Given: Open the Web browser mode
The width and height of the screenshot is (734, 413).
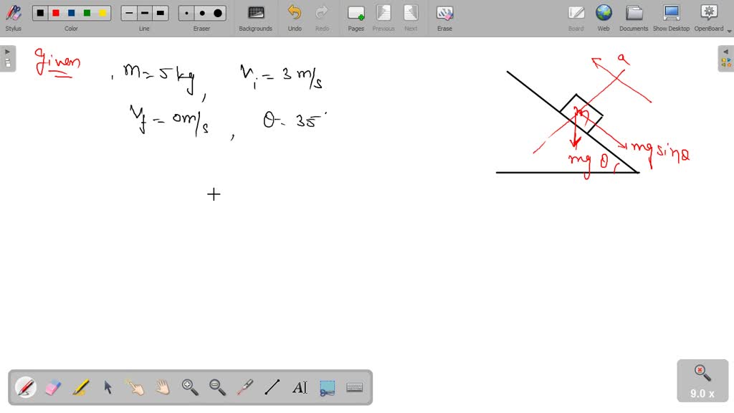Looking at the screenshot, I should pyautogui.click(x=603, y=17).
